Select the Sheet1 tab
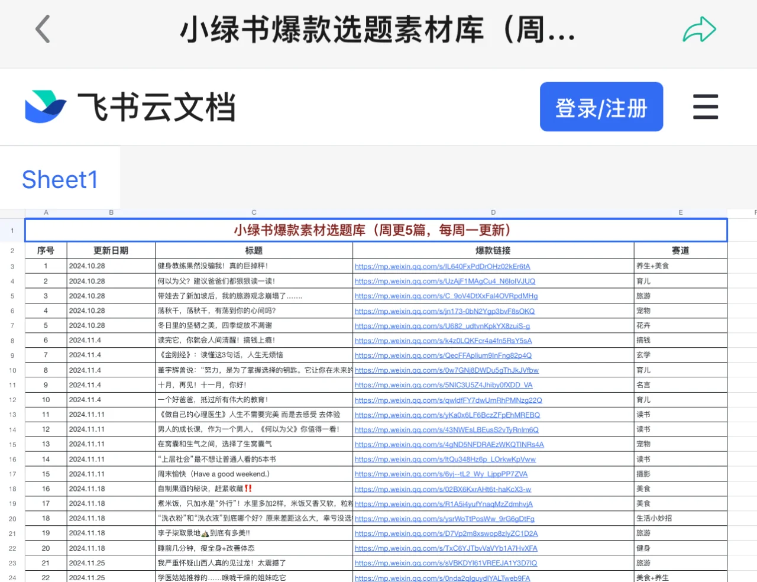The image size is (757, 582). coord(60,179)
